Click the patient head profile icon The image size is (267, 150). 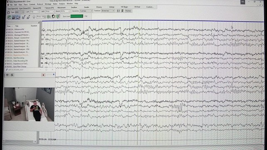54,16
